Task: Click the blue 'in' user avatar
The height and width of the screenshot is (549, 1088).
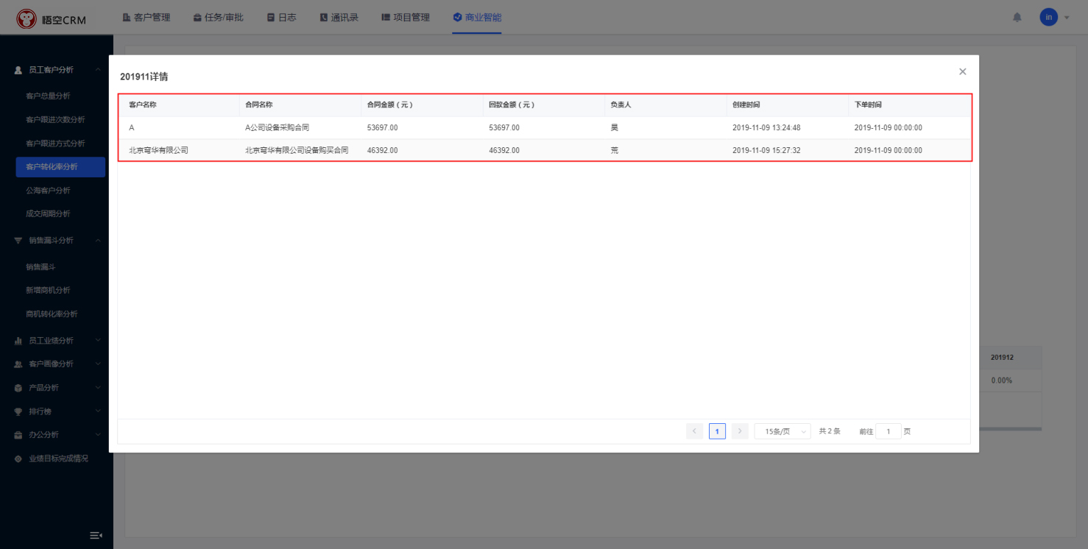Action: point(1048,17)
